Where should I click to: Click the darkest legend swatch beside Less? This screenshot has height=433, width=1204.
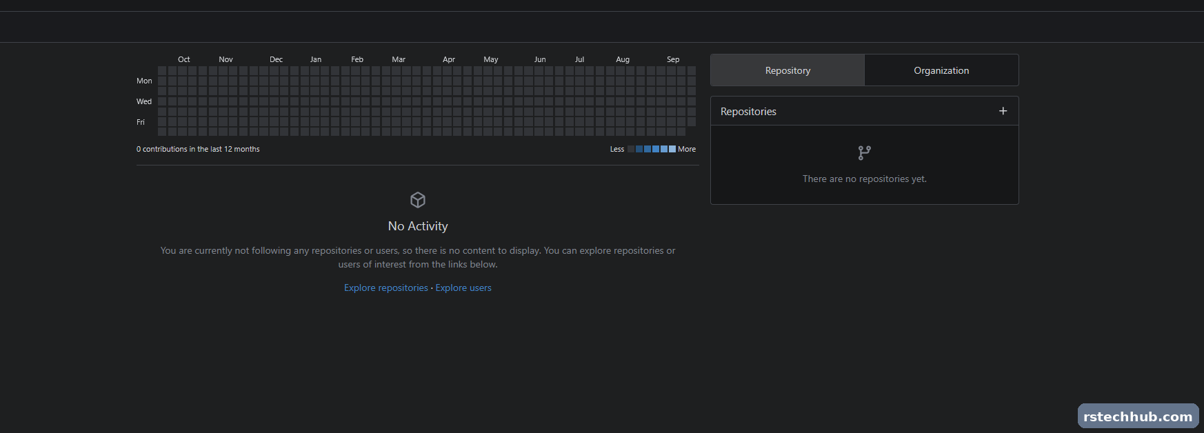(631, 149)
